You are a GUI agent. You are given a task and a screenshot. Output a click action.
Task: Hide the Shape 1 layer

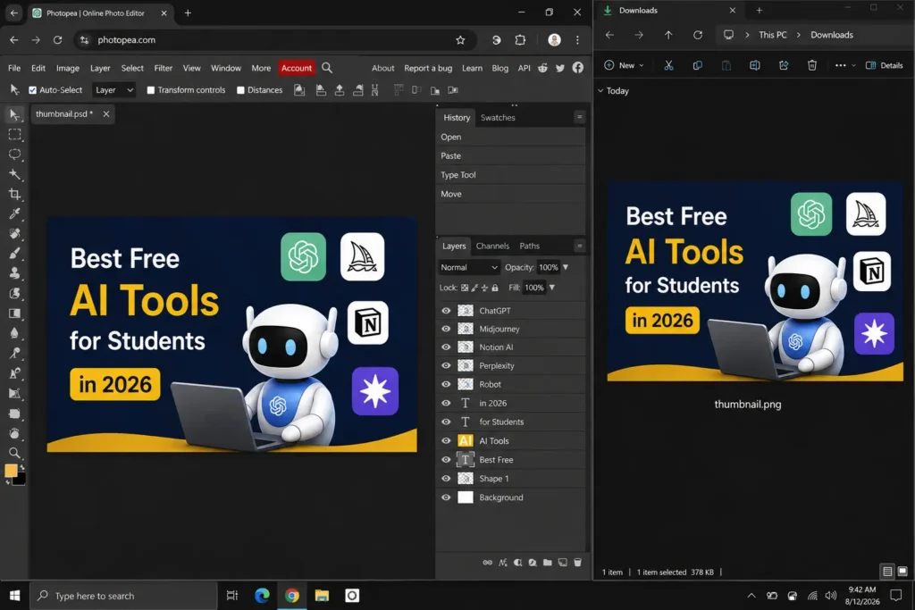click(x=446, y=478)
